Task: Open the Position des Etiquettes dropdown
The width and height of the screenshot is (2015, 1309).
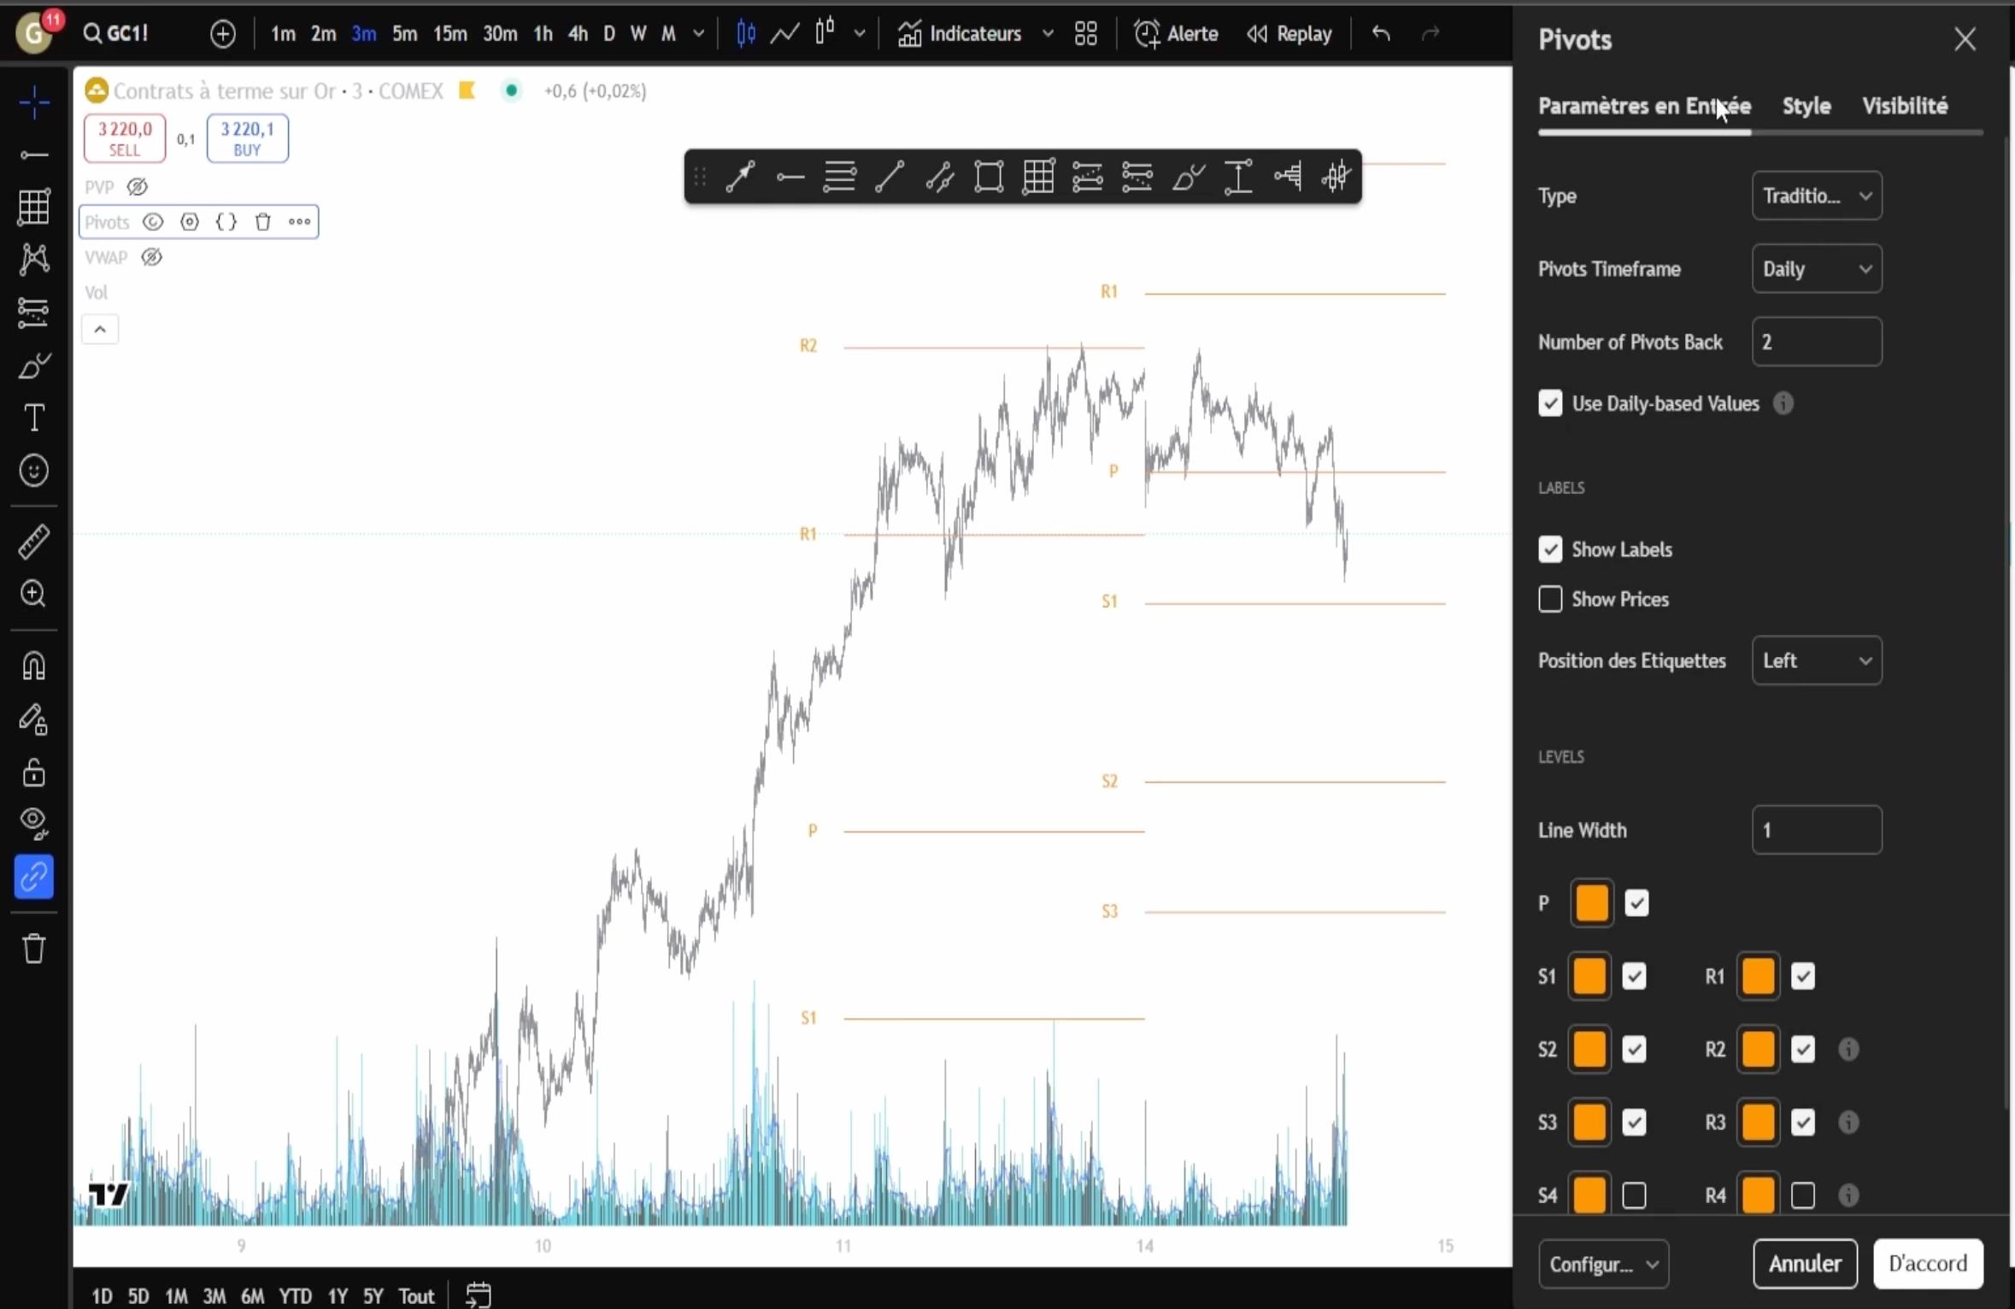Action: click(x=1815, y=660)
